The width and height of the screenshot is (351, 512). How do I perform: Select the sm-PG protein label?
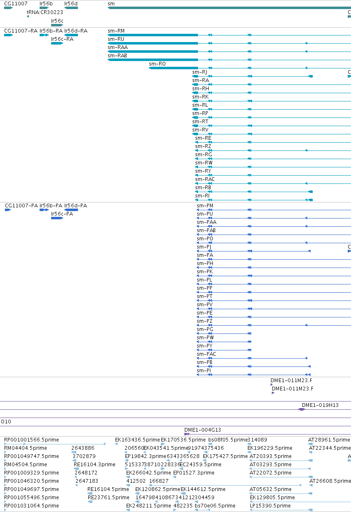pyautogui.click(x=205, y=329)
